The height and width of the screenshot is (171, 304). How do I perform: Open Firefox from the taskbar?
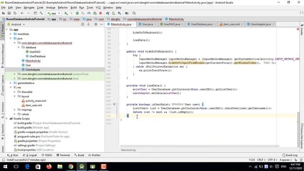click(x=49, y=167)
